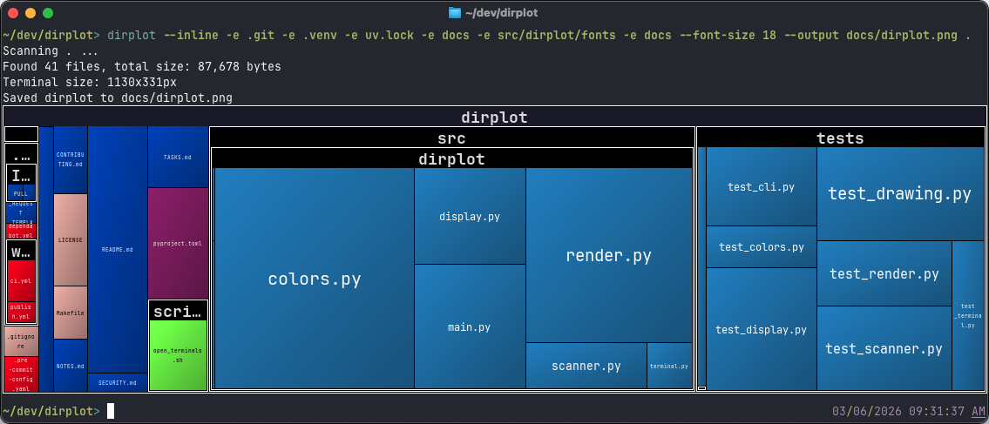Click the yellow minimize window button
The image size is (989, 424).
point(30,12)
